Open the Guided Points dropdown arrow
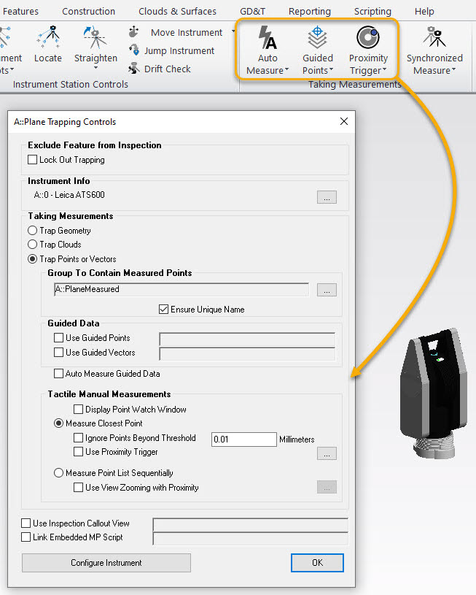Screen dimensions: 476x595 (x=331, y=70)
